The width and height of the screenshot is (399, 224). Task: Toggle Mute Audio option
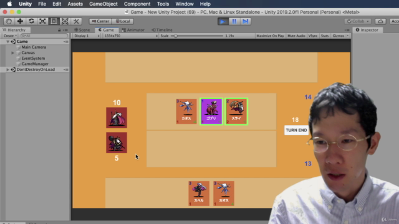[x=296, y=36]
